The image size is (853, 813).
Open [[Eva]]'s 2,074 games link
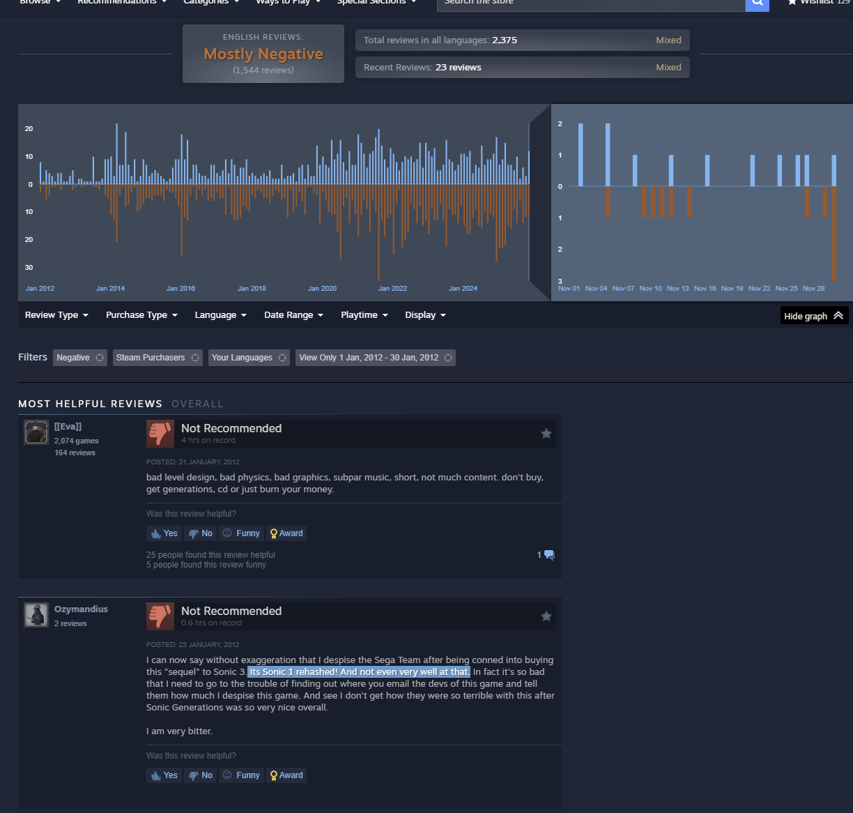[77, 441]
